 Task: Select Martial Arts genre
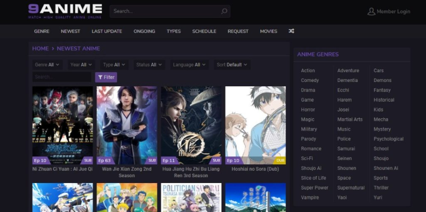(x=350, y=119)
